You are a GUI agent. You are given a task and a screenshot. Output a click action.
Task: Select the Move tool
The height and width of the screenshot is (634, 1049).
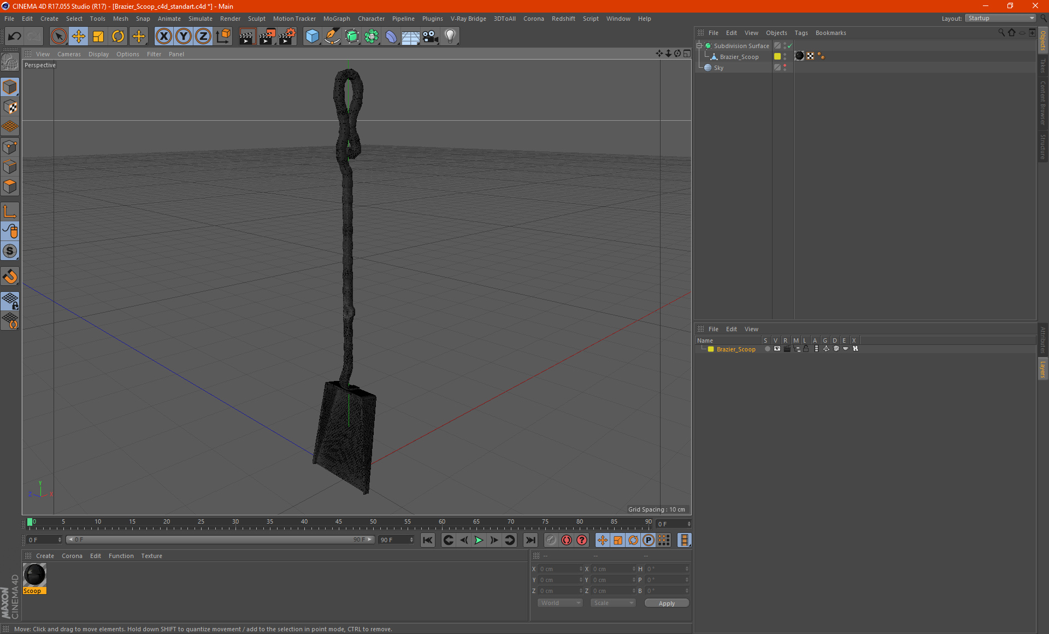coord(79,37)
